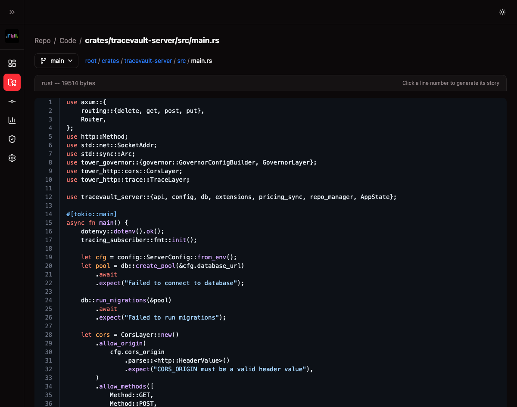517x407 pixels.
Task: Open the root link in the file path
Action: tap(91, 61)
